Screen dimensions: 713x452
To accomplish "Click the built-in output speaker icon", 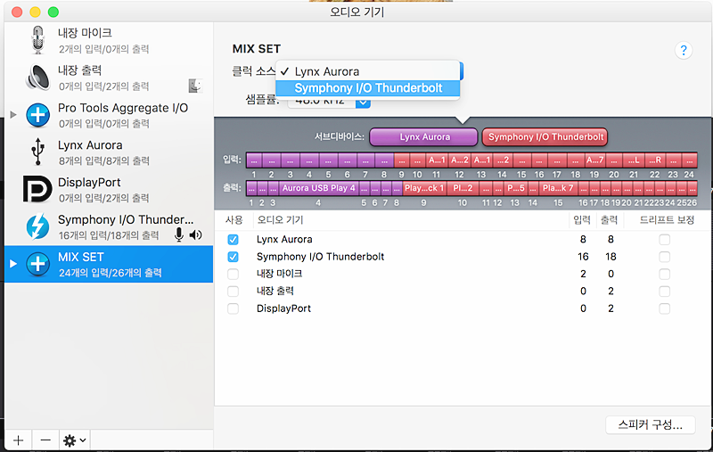I will coord(38,78).
